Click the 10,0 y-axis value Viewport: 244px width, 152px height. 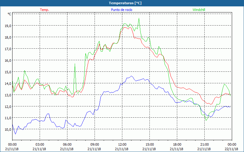8,130
